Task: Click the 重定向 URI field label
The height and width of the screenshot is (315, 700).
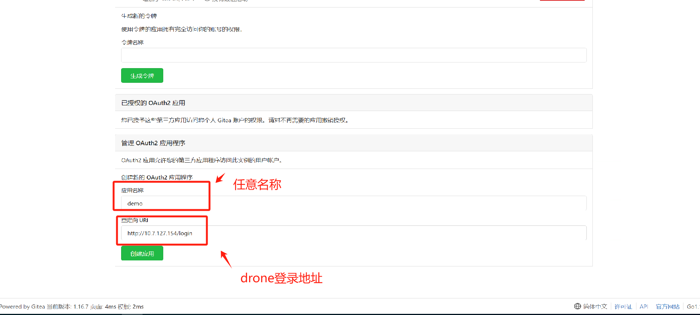Action: point(135,220)
